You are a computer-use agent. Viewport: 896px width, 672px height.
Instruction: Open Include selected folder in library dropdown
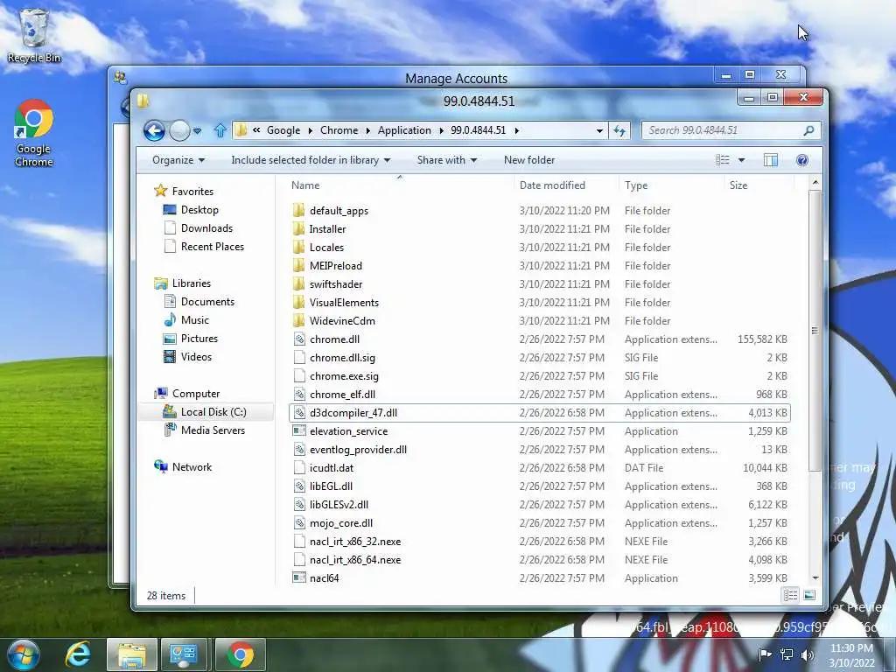311,160
